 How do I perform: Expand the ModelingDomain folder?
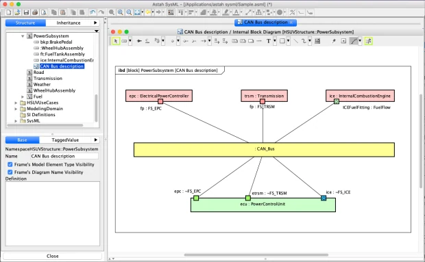(16, 109)
